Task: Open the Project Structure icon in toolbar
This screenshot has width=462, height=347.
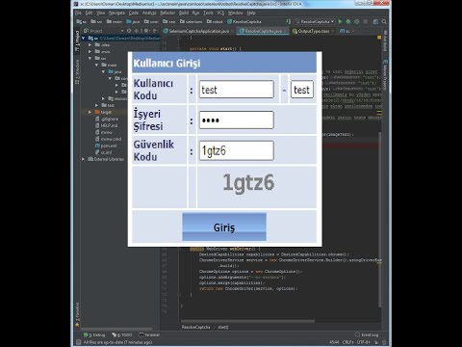Action: [375, 21]
